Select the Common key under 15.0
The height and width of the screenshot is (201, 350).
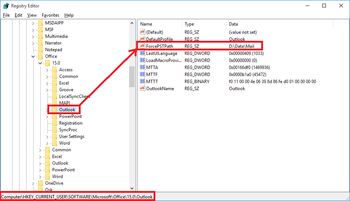click(x=68, y=76)
